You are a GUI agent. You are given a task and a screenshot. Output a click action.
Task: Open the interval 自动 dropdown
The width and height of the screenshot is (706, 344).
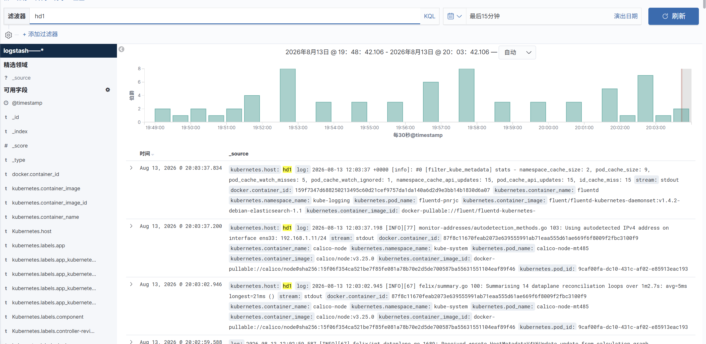coord(517,52)
